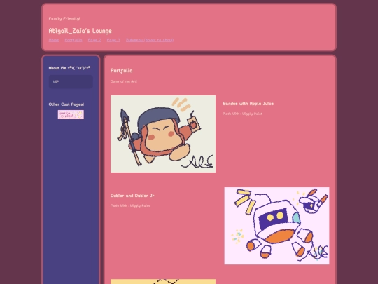Image resolution: width=378 pixels, height=284 pixels.
Task: Click the Family Friendly! tagline
Action: click(x=64, y=18)
